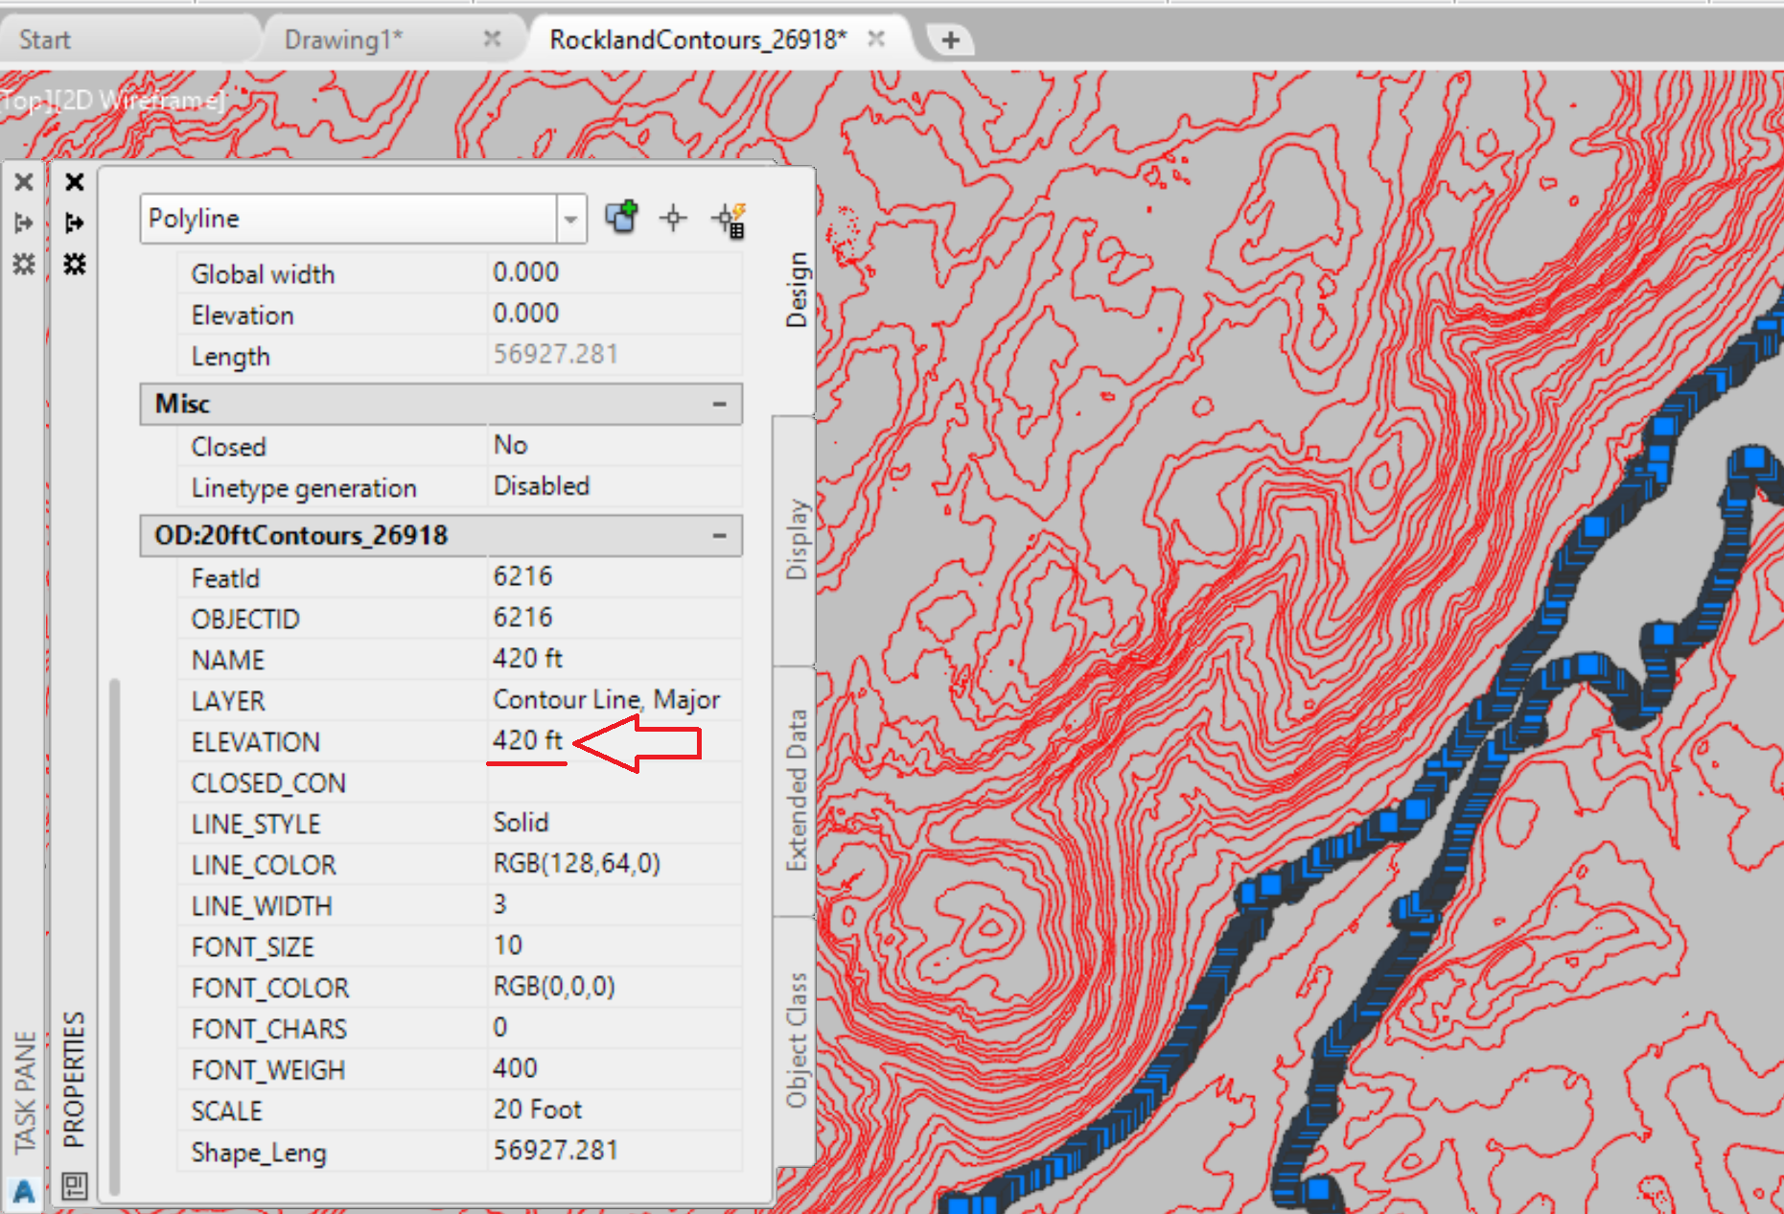Image resolution: width=1784 pixels, height=1214 pixels.
Task: Click the Quick Select icon
Action: click(x=730, y=220)
